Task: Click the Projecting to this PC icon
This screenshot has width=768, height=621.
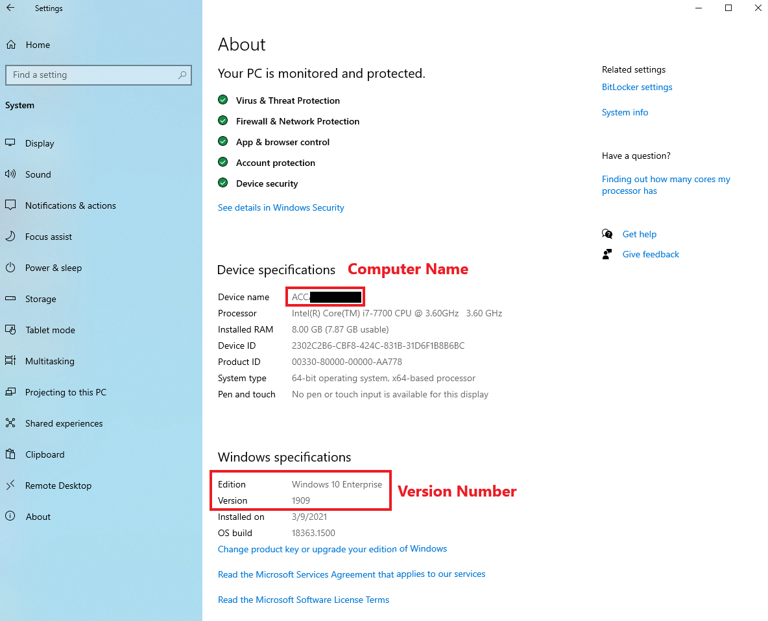Action: [x=10, y=392]
